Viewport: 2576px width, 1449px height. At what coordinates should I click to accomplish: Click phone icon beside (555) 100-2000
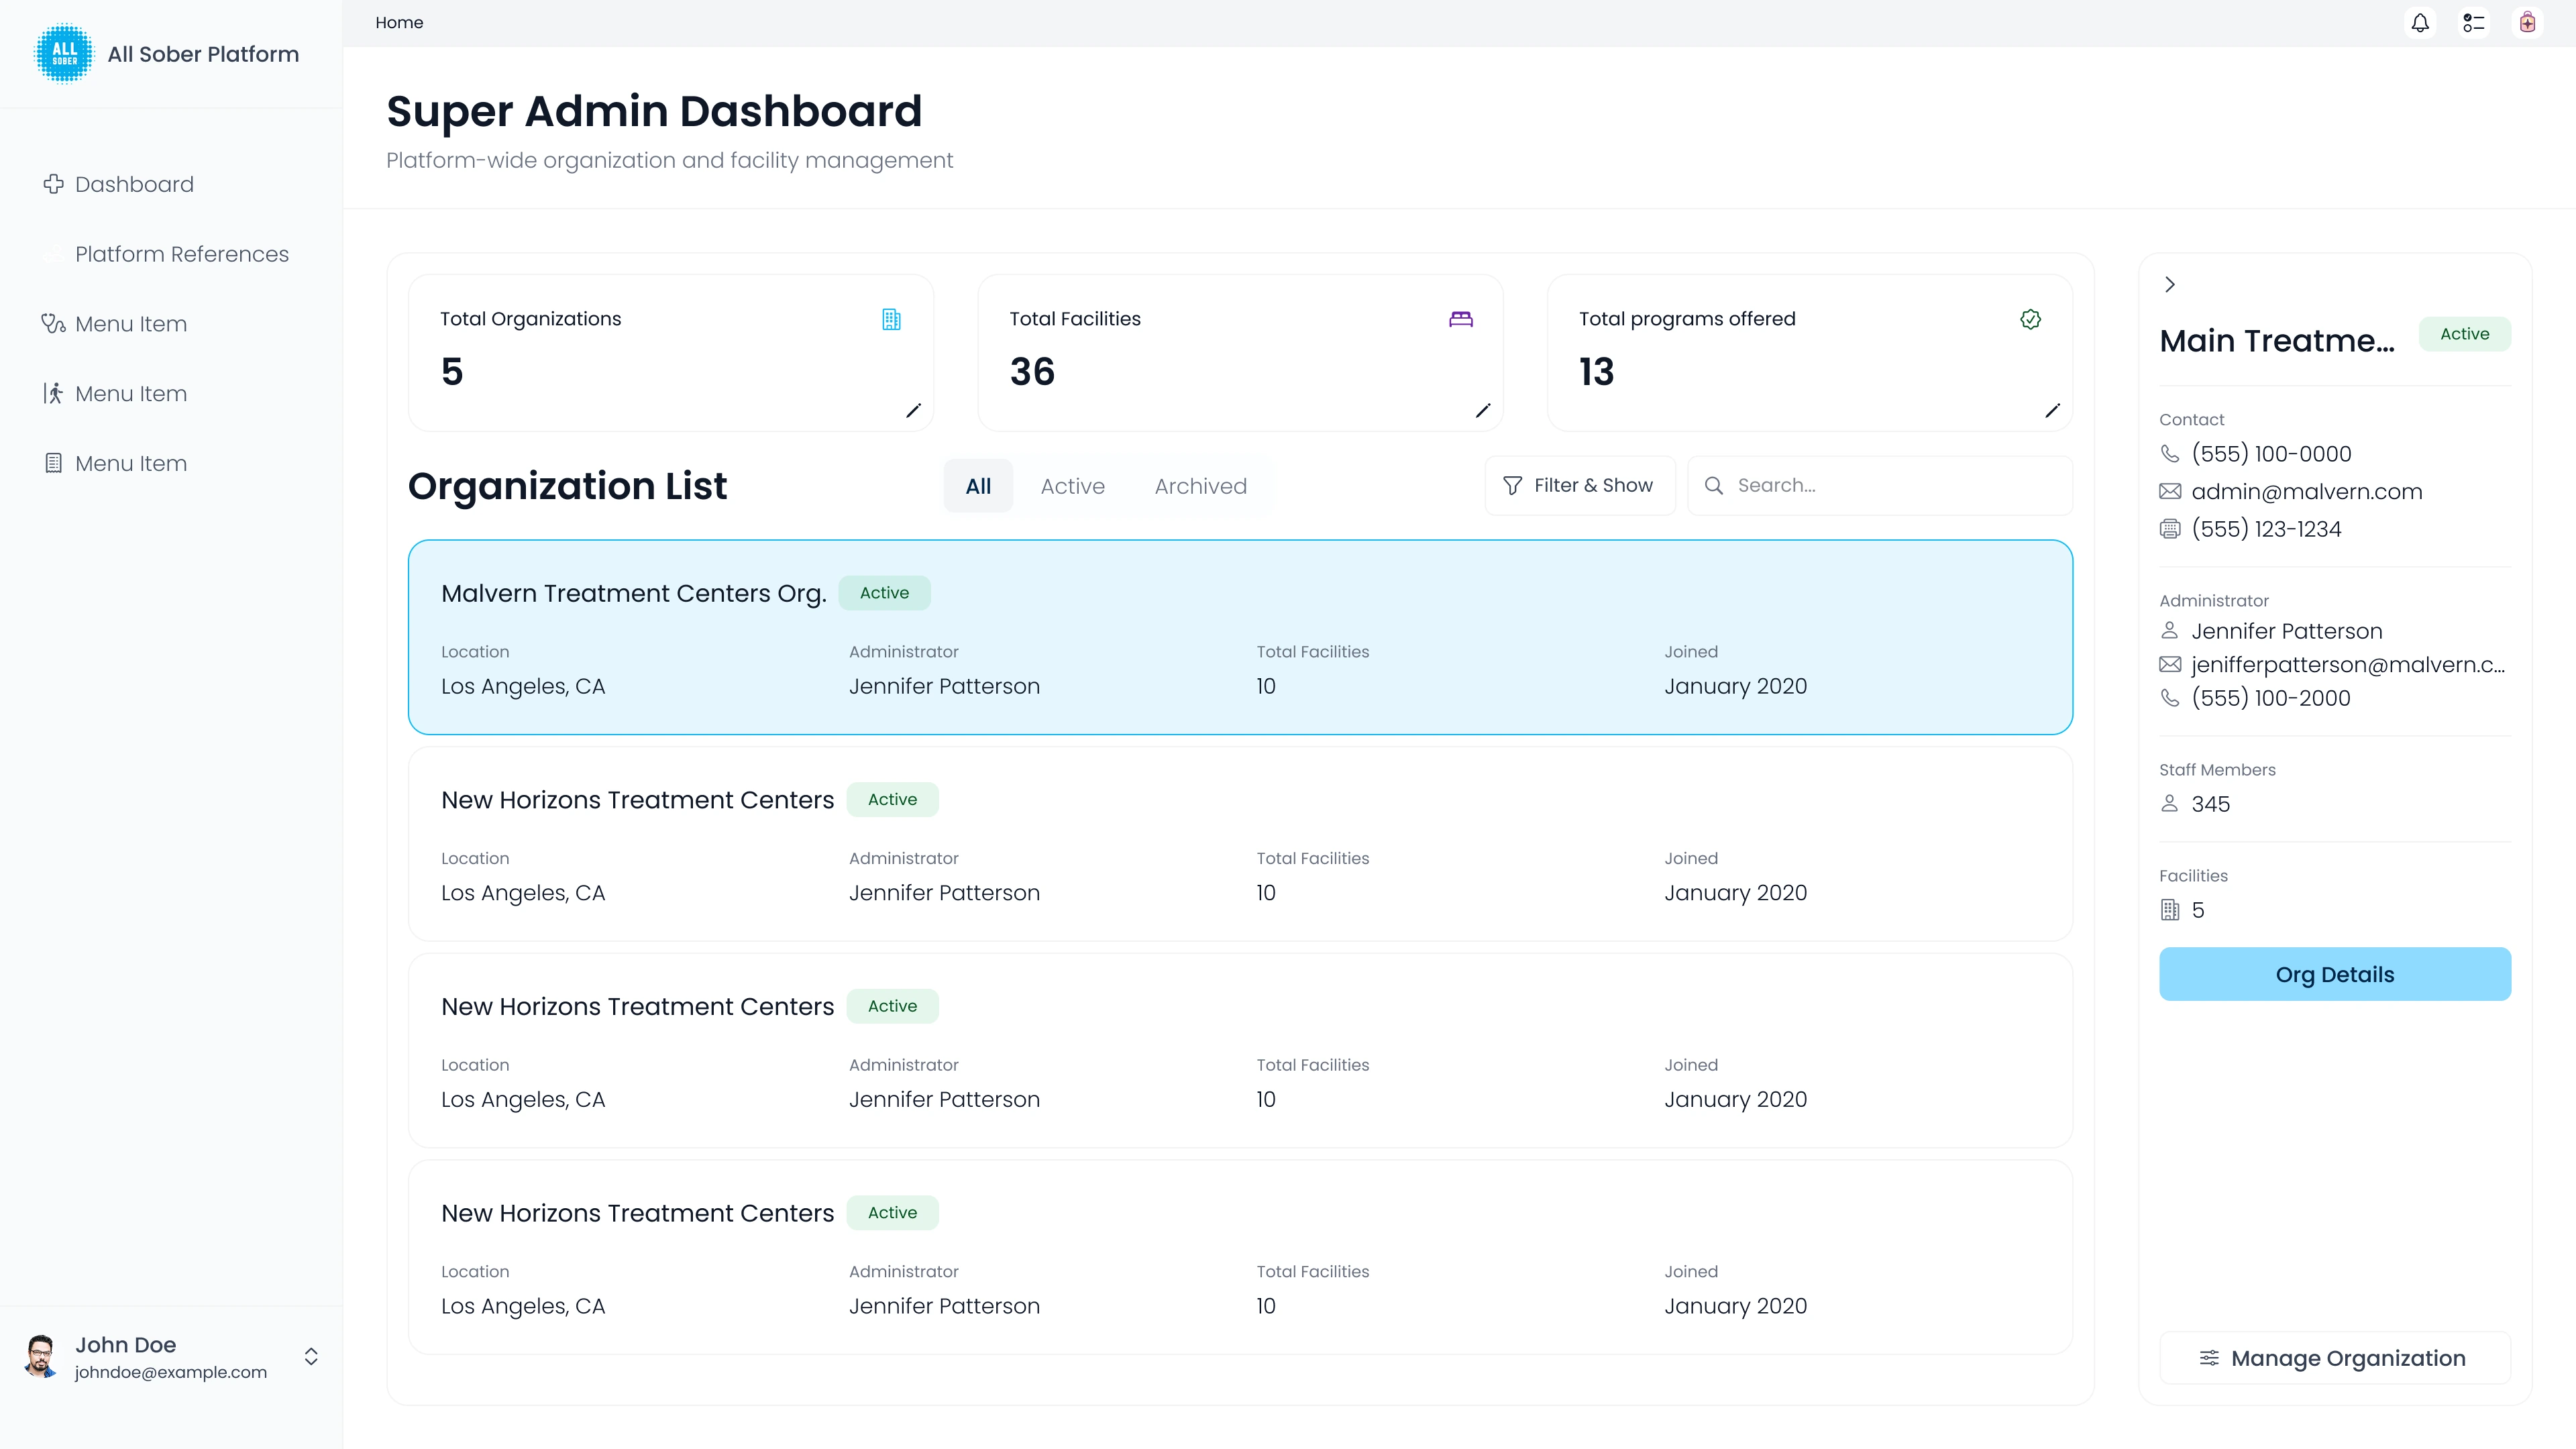[x=2170, y=698]
